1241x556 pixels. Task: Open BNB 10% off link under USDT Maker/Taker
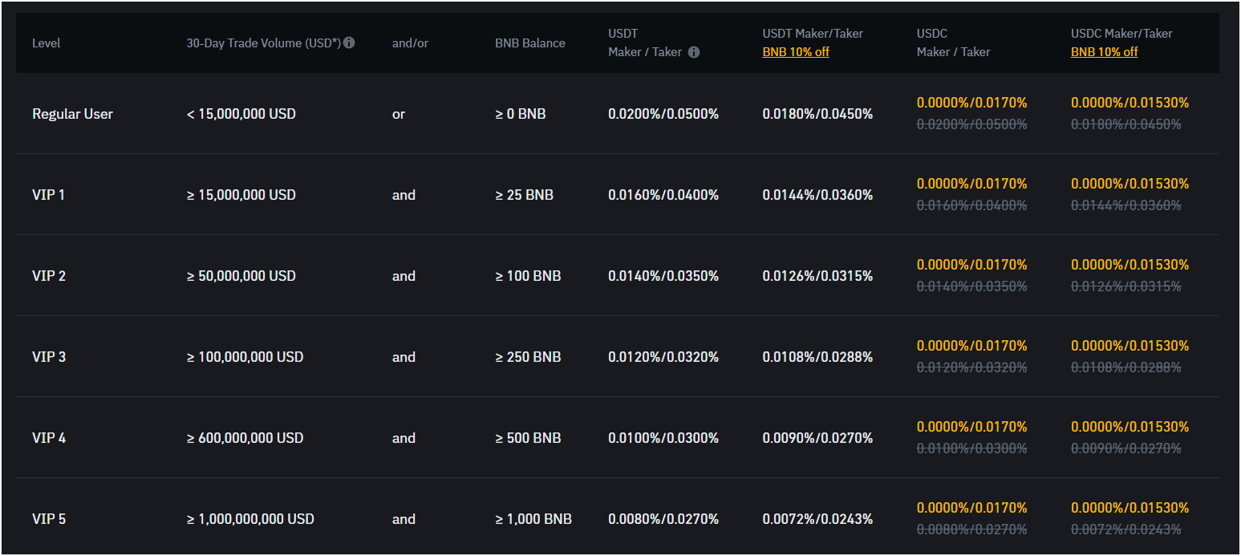tap(796, 52)
